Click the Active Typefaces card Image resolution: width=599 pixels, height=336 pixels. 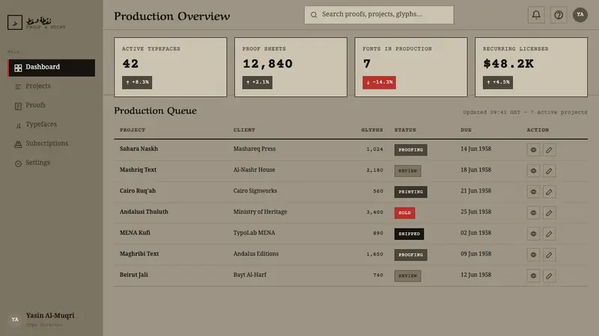coord(171,67)
